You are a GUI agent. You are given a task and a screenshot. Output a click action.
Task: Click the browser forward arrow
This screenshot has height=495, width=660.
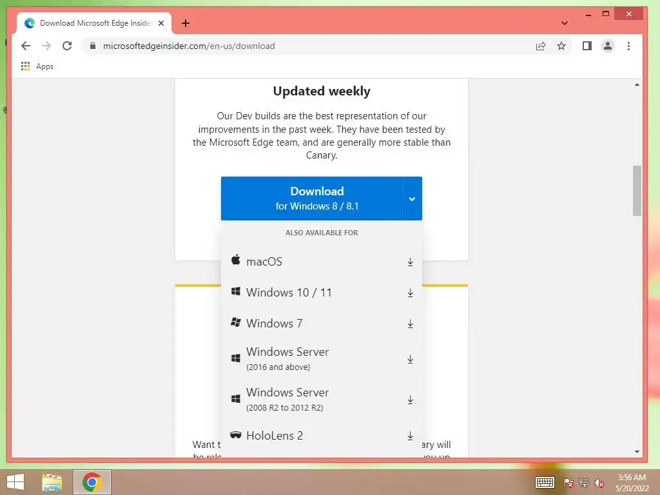46,46
